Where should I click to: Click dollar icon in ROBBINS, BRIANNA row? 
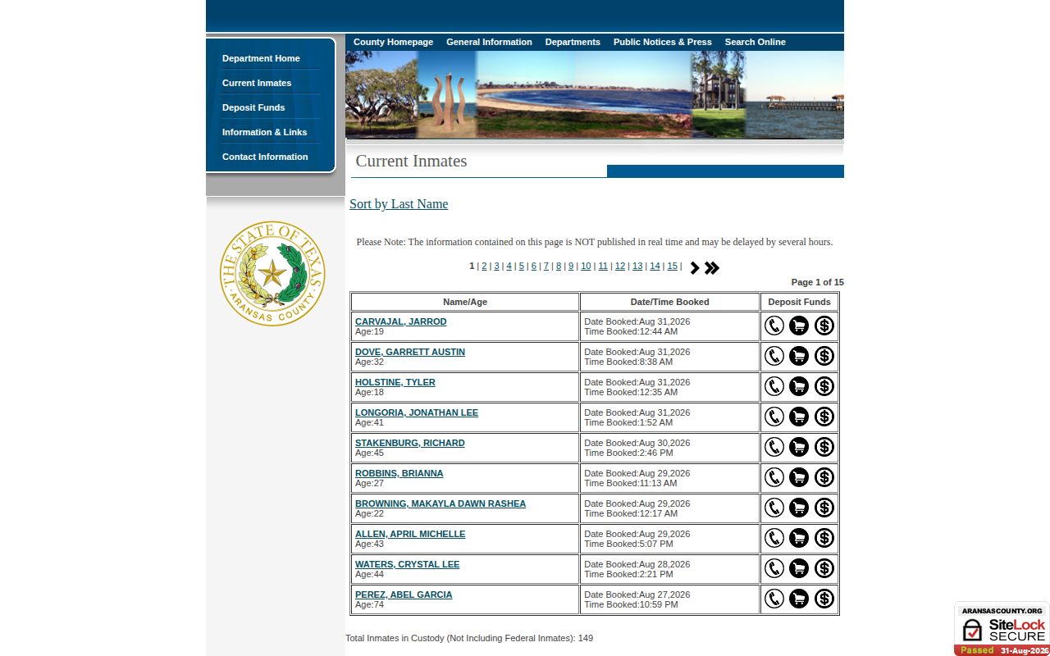(x=824, y=477)
